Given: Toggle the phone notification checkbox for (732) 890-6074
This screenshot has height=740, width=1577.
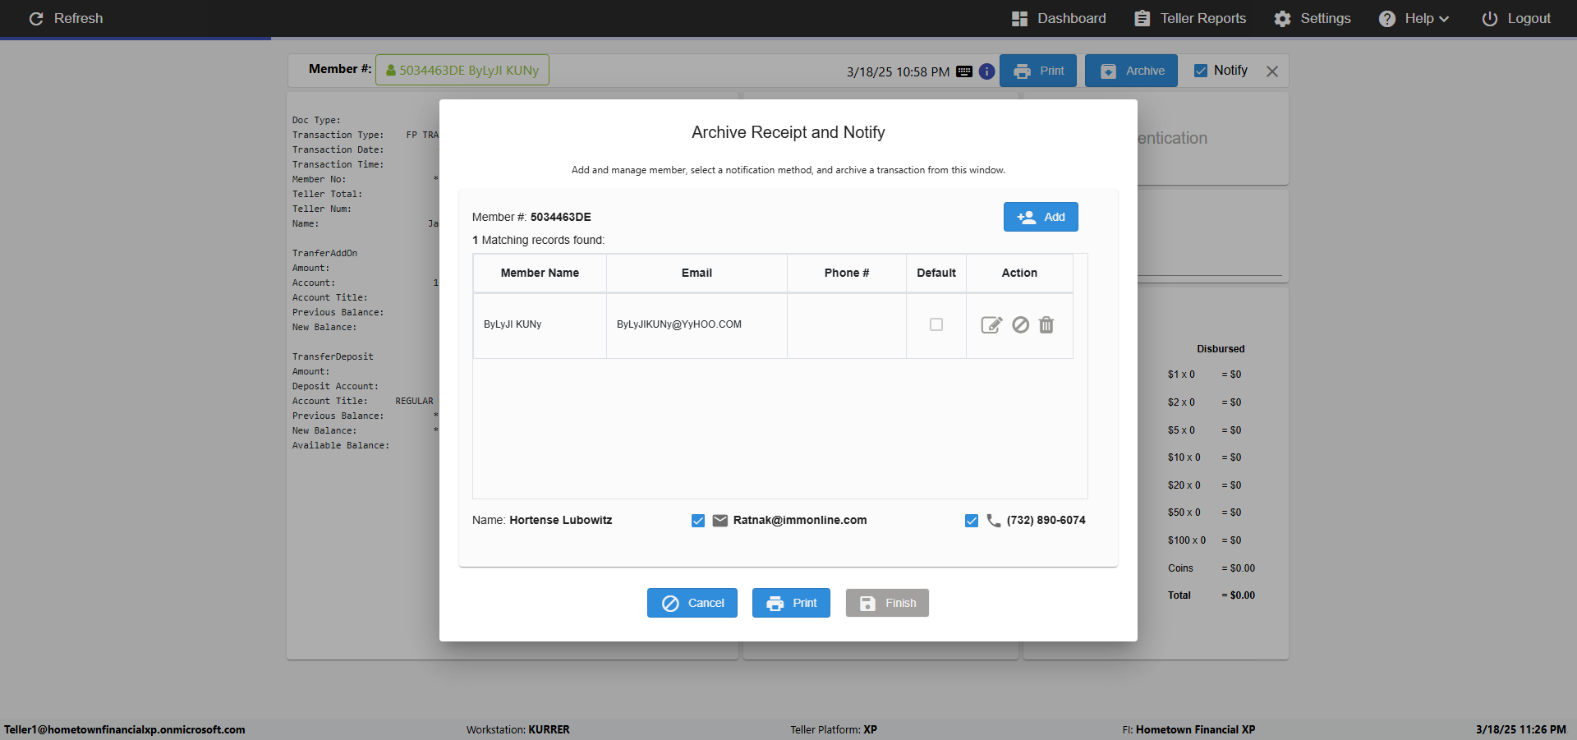Looking at the screenshot, I should [x=972, y=521].
